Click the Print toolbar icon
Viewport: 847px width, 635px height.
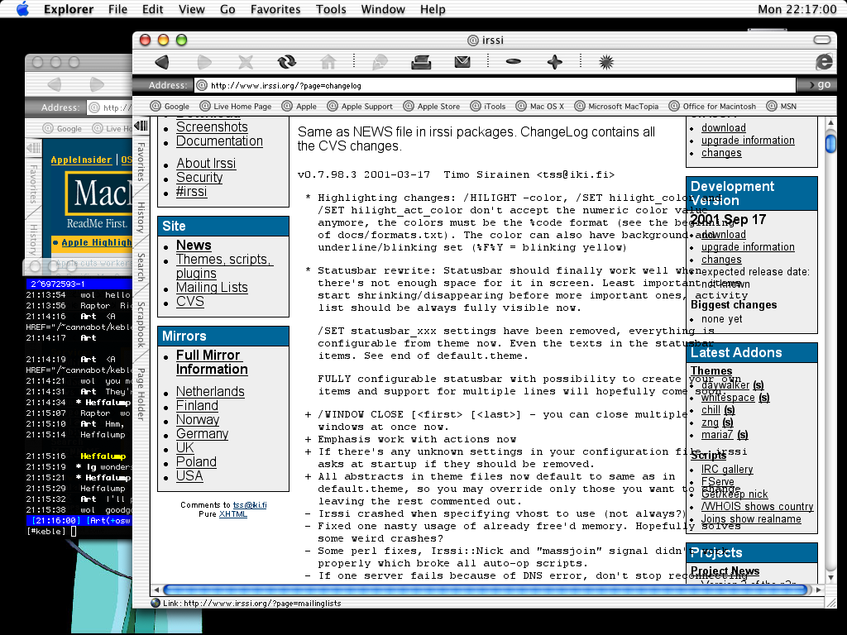pyautogui.click(x=421, y=62)
